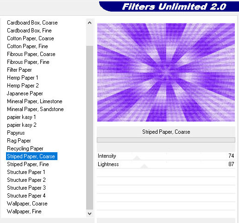
Task: Choose the Papyrus filter entry
Action: 16,133
